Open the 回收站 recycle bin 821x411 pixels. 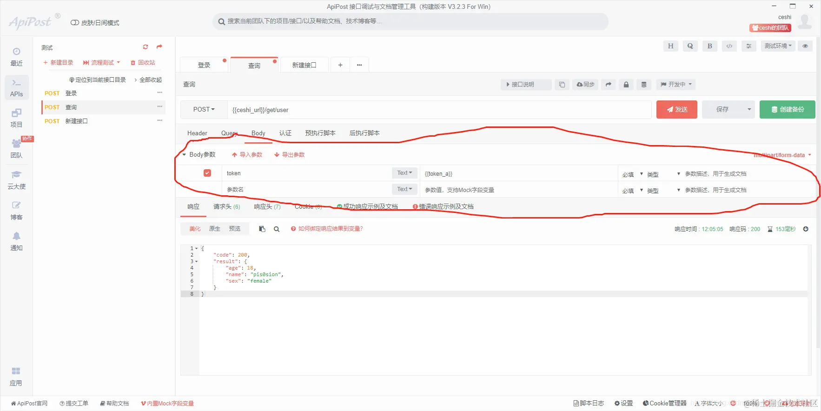click(x=143, y=63)
